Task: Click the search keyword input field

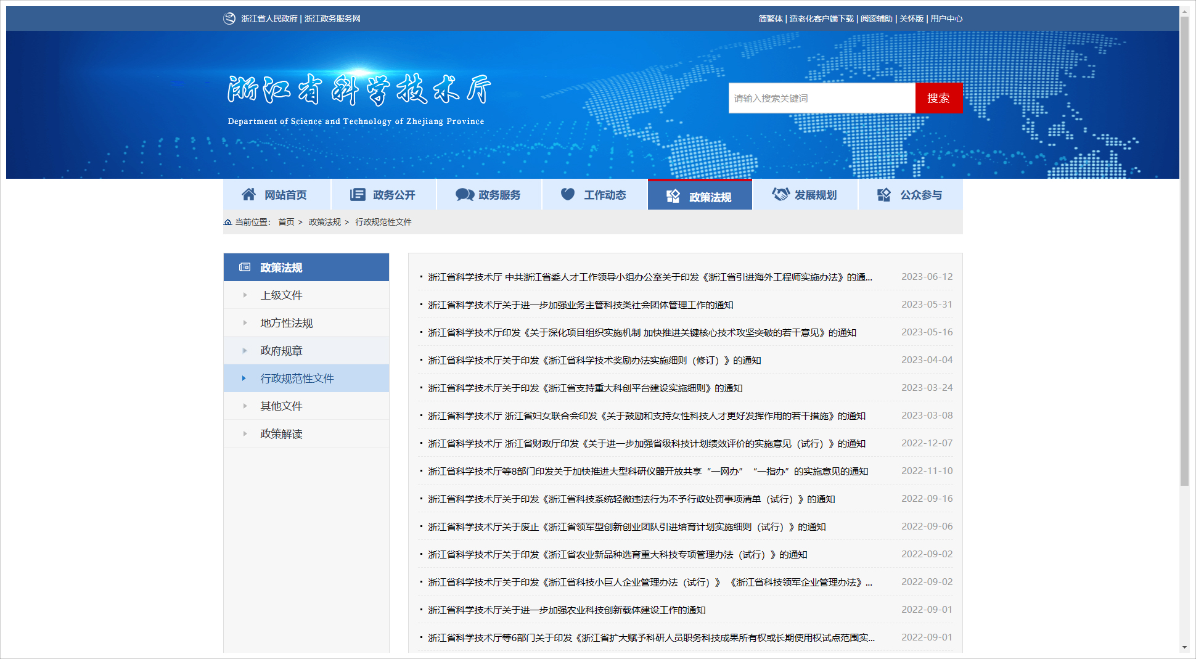Action: 821,98
